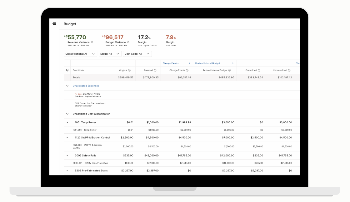Collapse the Unassigned Cost Classification group
The height and width of the screenshot is (202, 350).
point(67,114)
